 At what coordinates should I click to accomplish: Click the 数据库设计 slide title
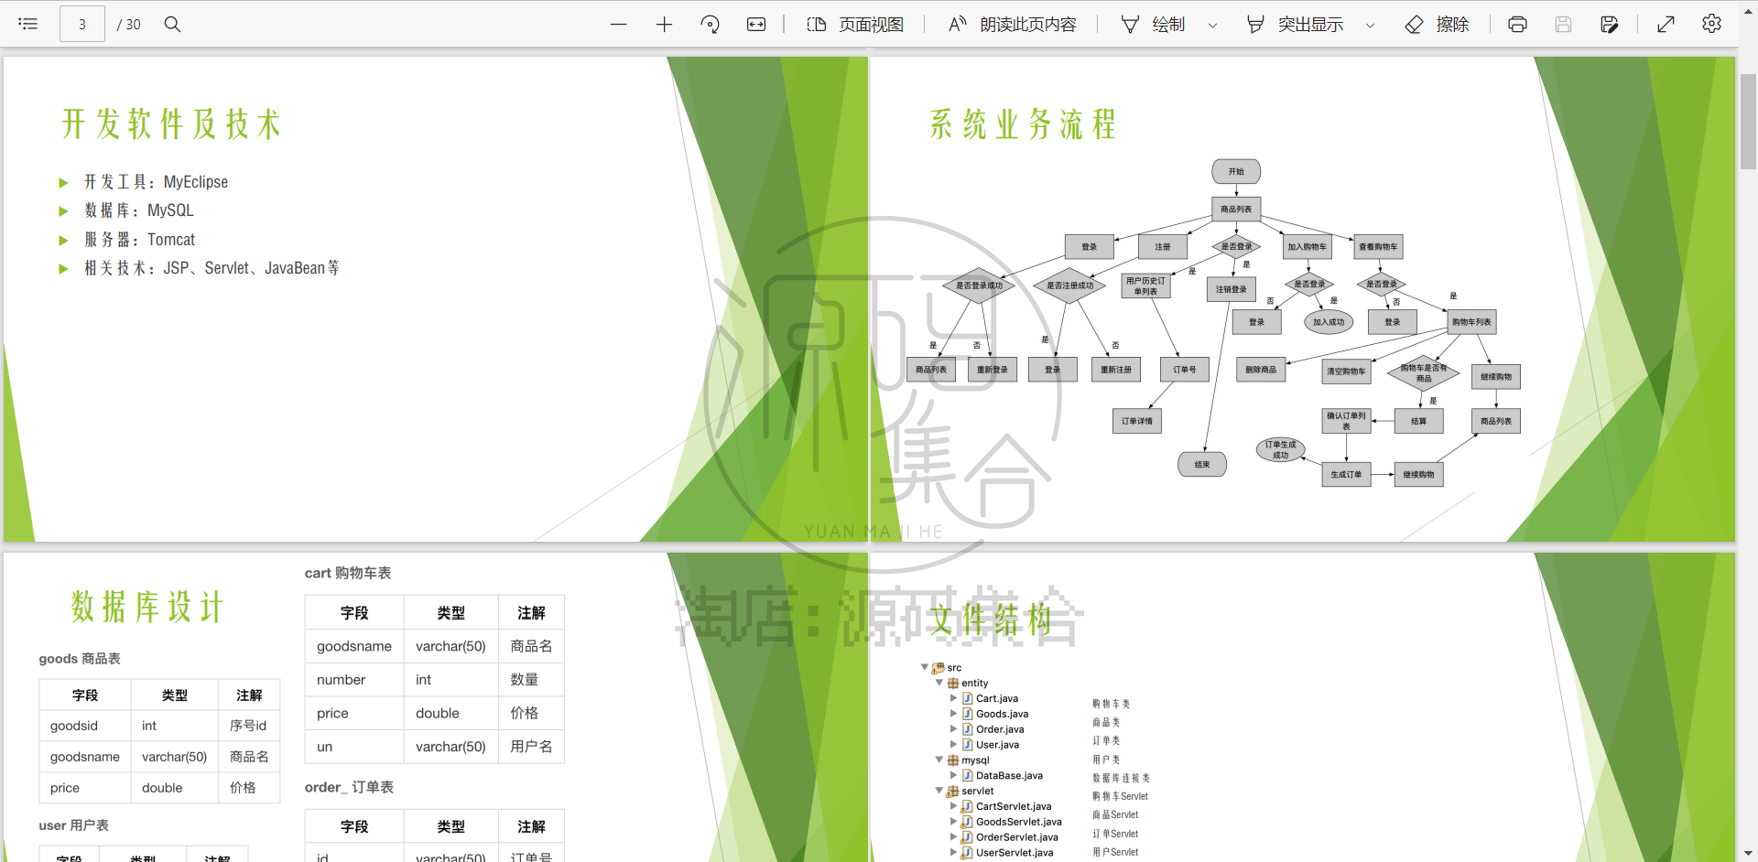pos(147,607)
